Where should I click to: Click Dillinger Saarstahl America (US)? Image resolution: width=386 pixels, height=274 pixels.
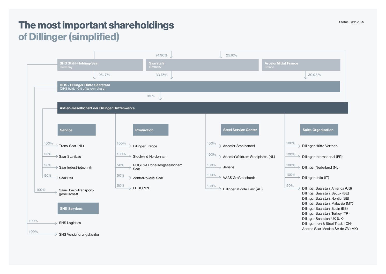(x=327, y=188)
